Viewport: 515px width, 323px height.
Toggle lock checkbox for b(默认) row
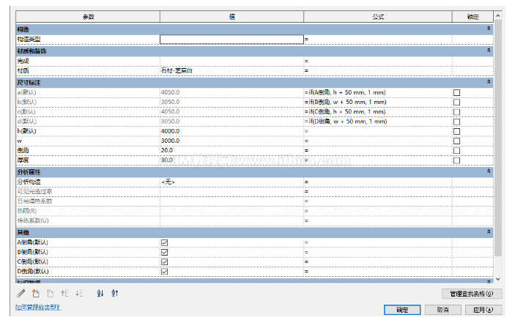[x=456, y=102]
